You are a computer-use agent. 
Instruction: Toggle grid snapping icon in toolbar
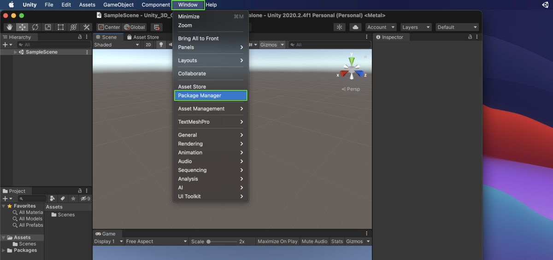[x=157, y=27]
